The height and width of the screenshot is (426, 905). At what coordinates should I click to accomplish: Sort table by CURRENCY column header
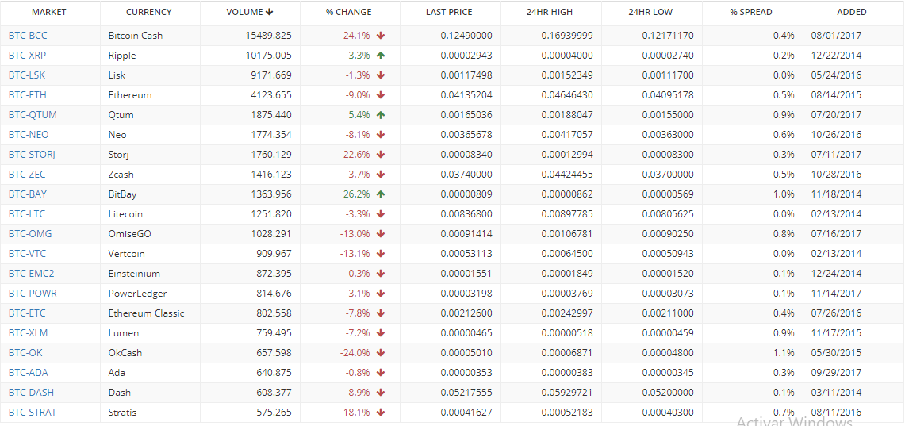(149, 12)
